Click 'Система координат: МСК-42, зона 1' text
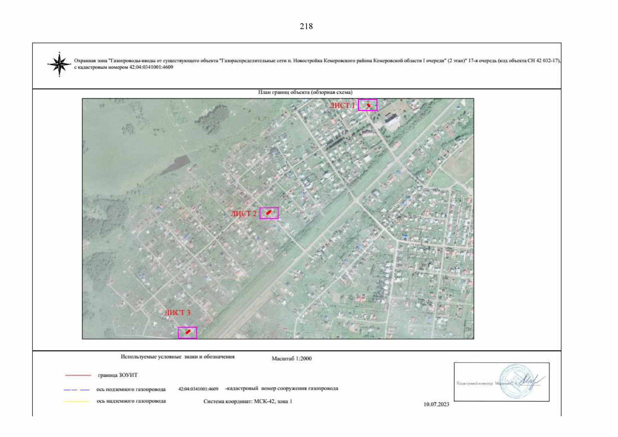The image size is (618, 437). [248, 401]
